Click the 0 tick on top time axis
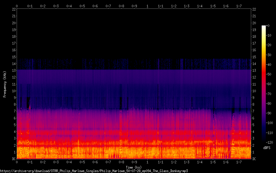Viewport: 276px width, 173px height. click(x=17, y=6)
